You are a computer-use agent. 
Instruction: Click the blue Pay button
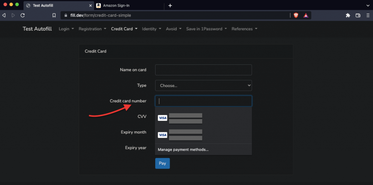click(162, 164)
